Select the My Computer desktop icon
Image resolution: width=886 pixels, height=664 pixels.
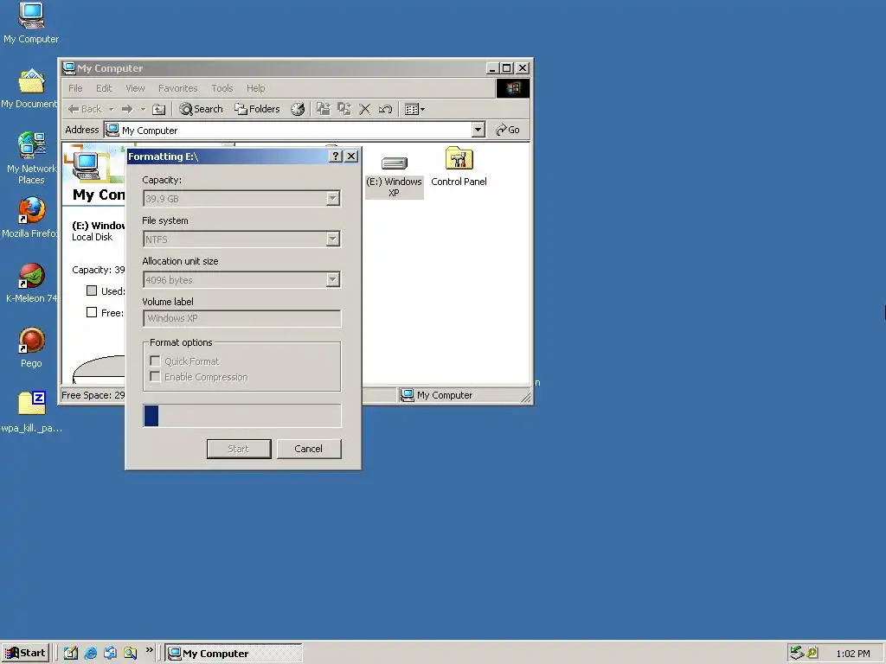[31, 22]
